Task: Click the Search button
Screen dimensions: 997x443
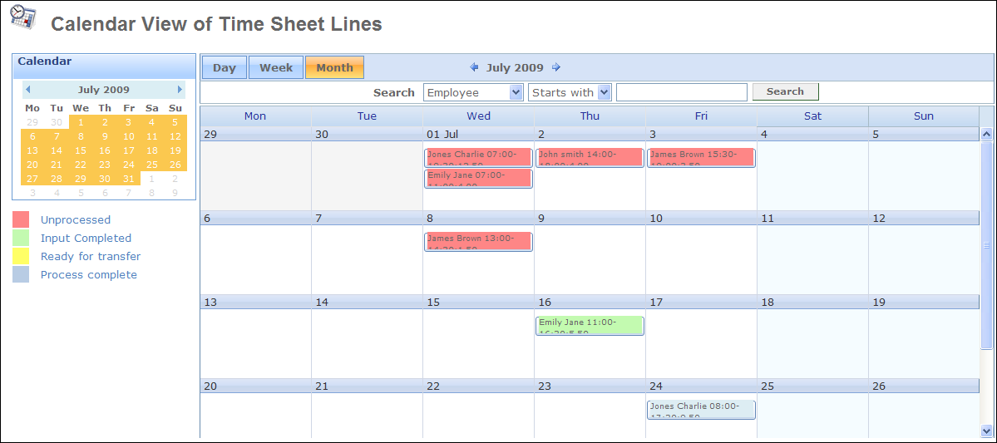Action: [785, 91]
